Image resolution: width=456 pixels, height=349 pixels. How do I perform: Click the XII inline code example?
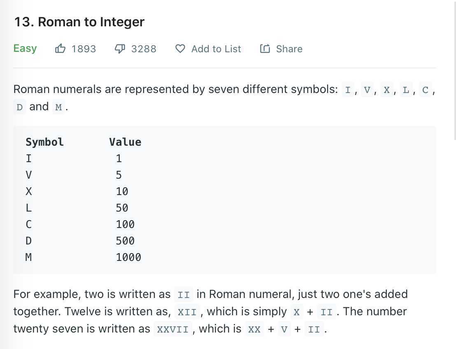coord(187,312)
